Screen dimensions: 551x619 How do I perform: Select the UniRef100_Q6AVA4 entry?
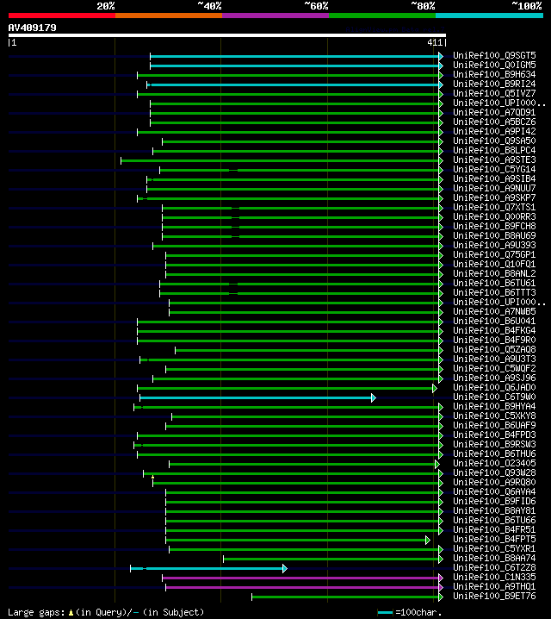494,491
